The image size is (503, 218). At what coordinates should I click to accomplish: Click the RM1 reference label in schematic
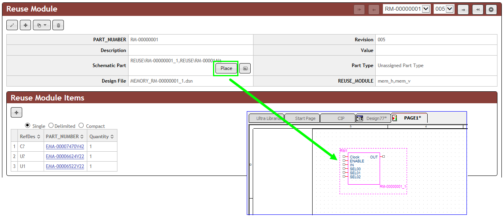(344, 151)
